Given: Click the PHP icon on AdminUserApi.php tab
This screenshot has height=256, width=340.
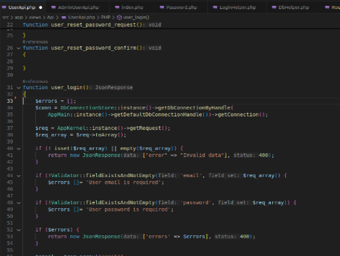Looking at the screenshot, I should click(54, 7).
